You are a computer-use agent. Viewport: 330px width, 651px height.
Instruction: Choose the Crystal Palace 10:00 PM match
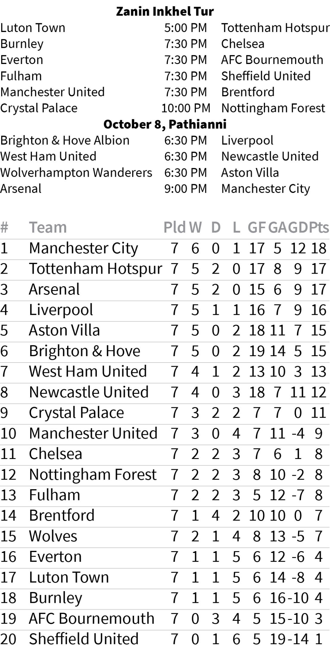165,108
